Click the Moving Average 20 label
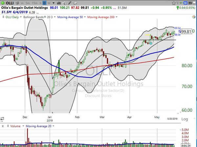Screen dimensions: 197x147 (38, 126)
